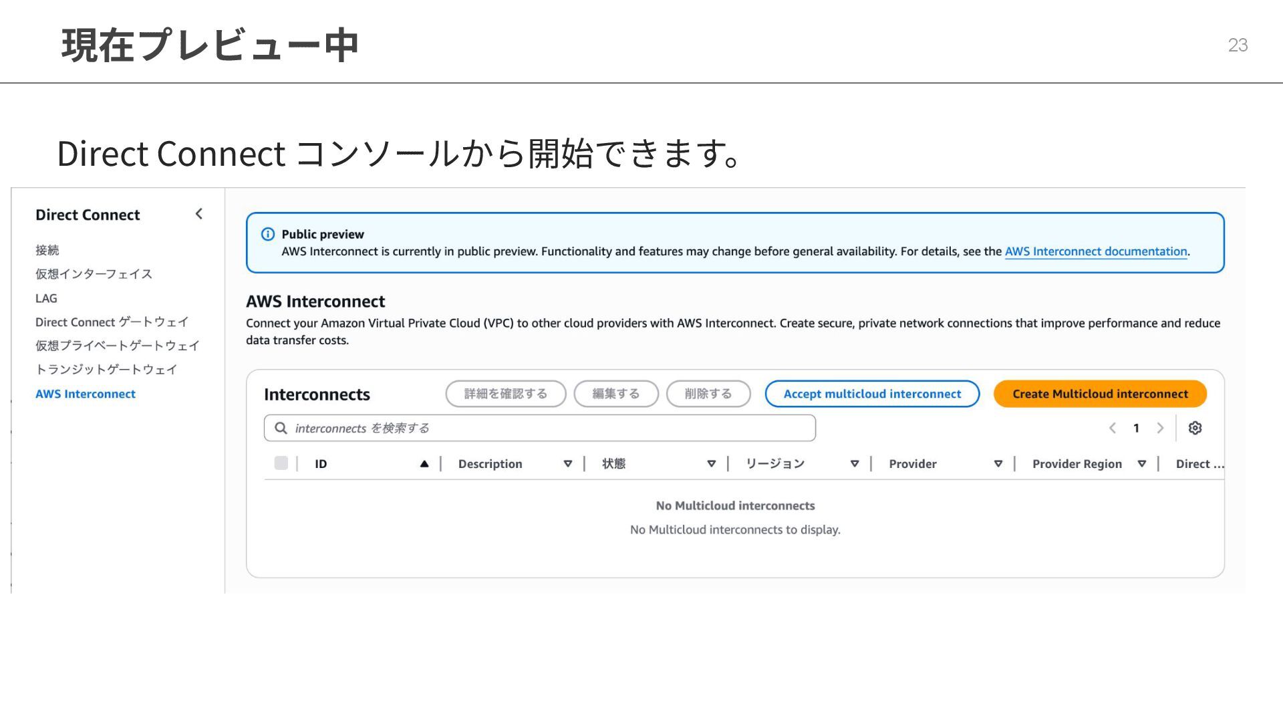Open リージョン column sort arrow
1283x722 pixels.
(854, 464)
